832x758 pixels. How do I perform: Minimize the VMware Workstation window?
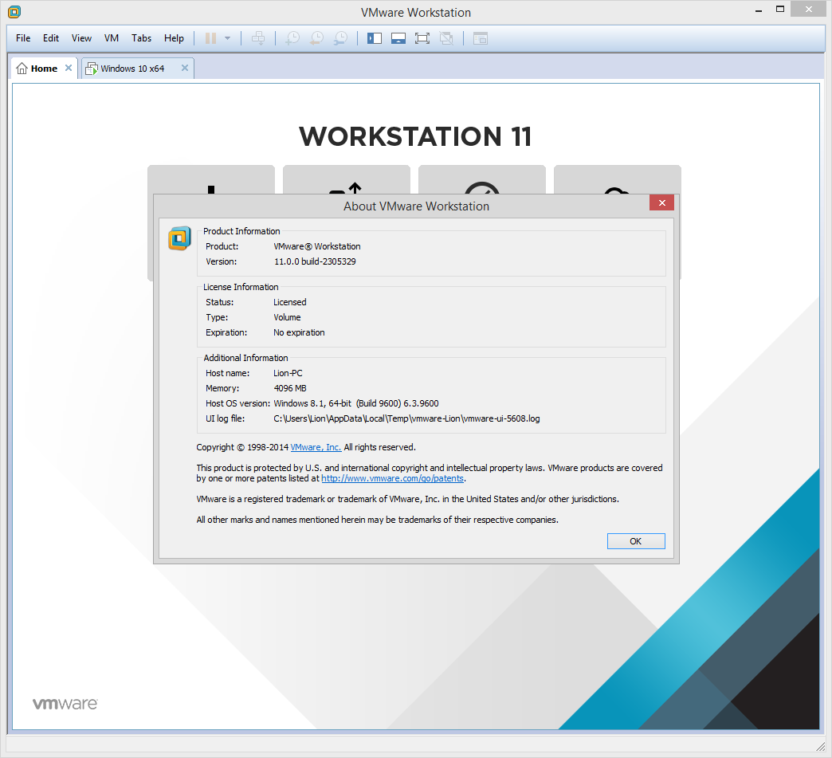759,10
